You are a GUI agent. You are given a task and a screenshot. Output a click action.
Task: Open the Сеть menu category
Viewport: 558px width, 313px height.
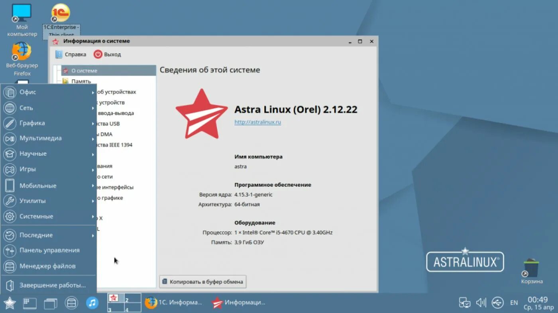click(x=49, y=108)
